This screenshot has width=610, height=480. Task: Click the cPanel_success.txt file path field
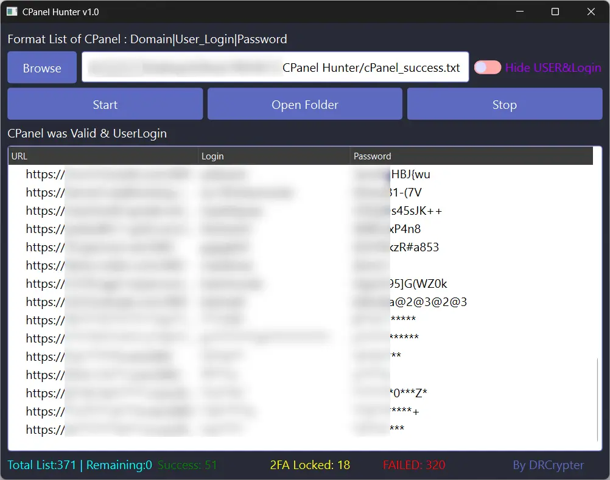pos(275,67)
